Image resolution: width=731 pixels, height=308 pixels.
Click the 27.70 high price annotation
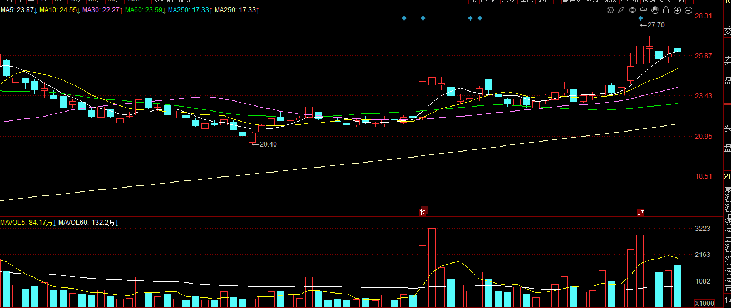tap(656, 25)
